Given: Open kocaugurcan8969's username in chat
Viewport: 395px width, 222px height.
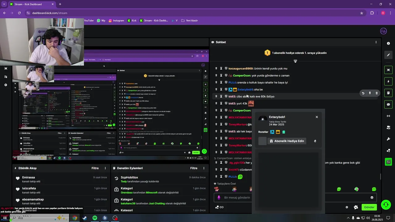Looking at the screenshot, I should click(241, 68).
